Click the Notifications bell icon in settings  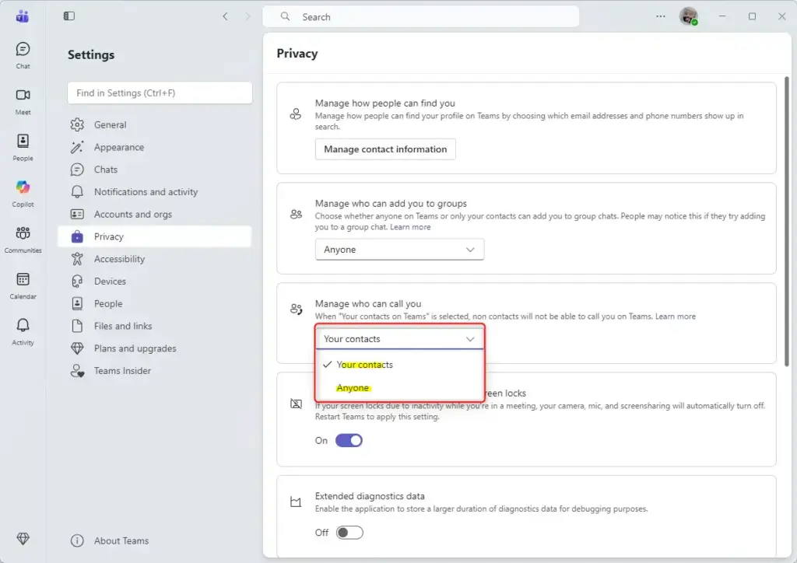coord(77,192)
